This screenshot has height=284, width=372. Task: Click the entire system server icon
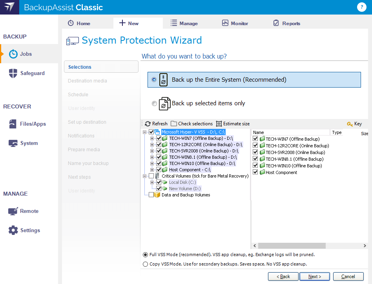(163, 80)
